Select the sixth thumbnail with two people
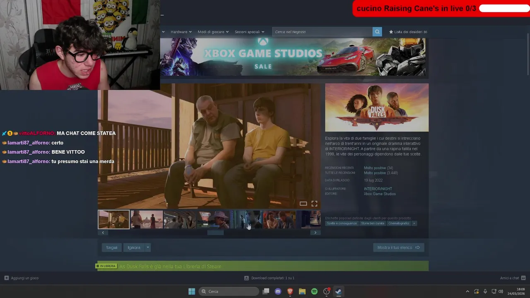 [x=279, y=219]
